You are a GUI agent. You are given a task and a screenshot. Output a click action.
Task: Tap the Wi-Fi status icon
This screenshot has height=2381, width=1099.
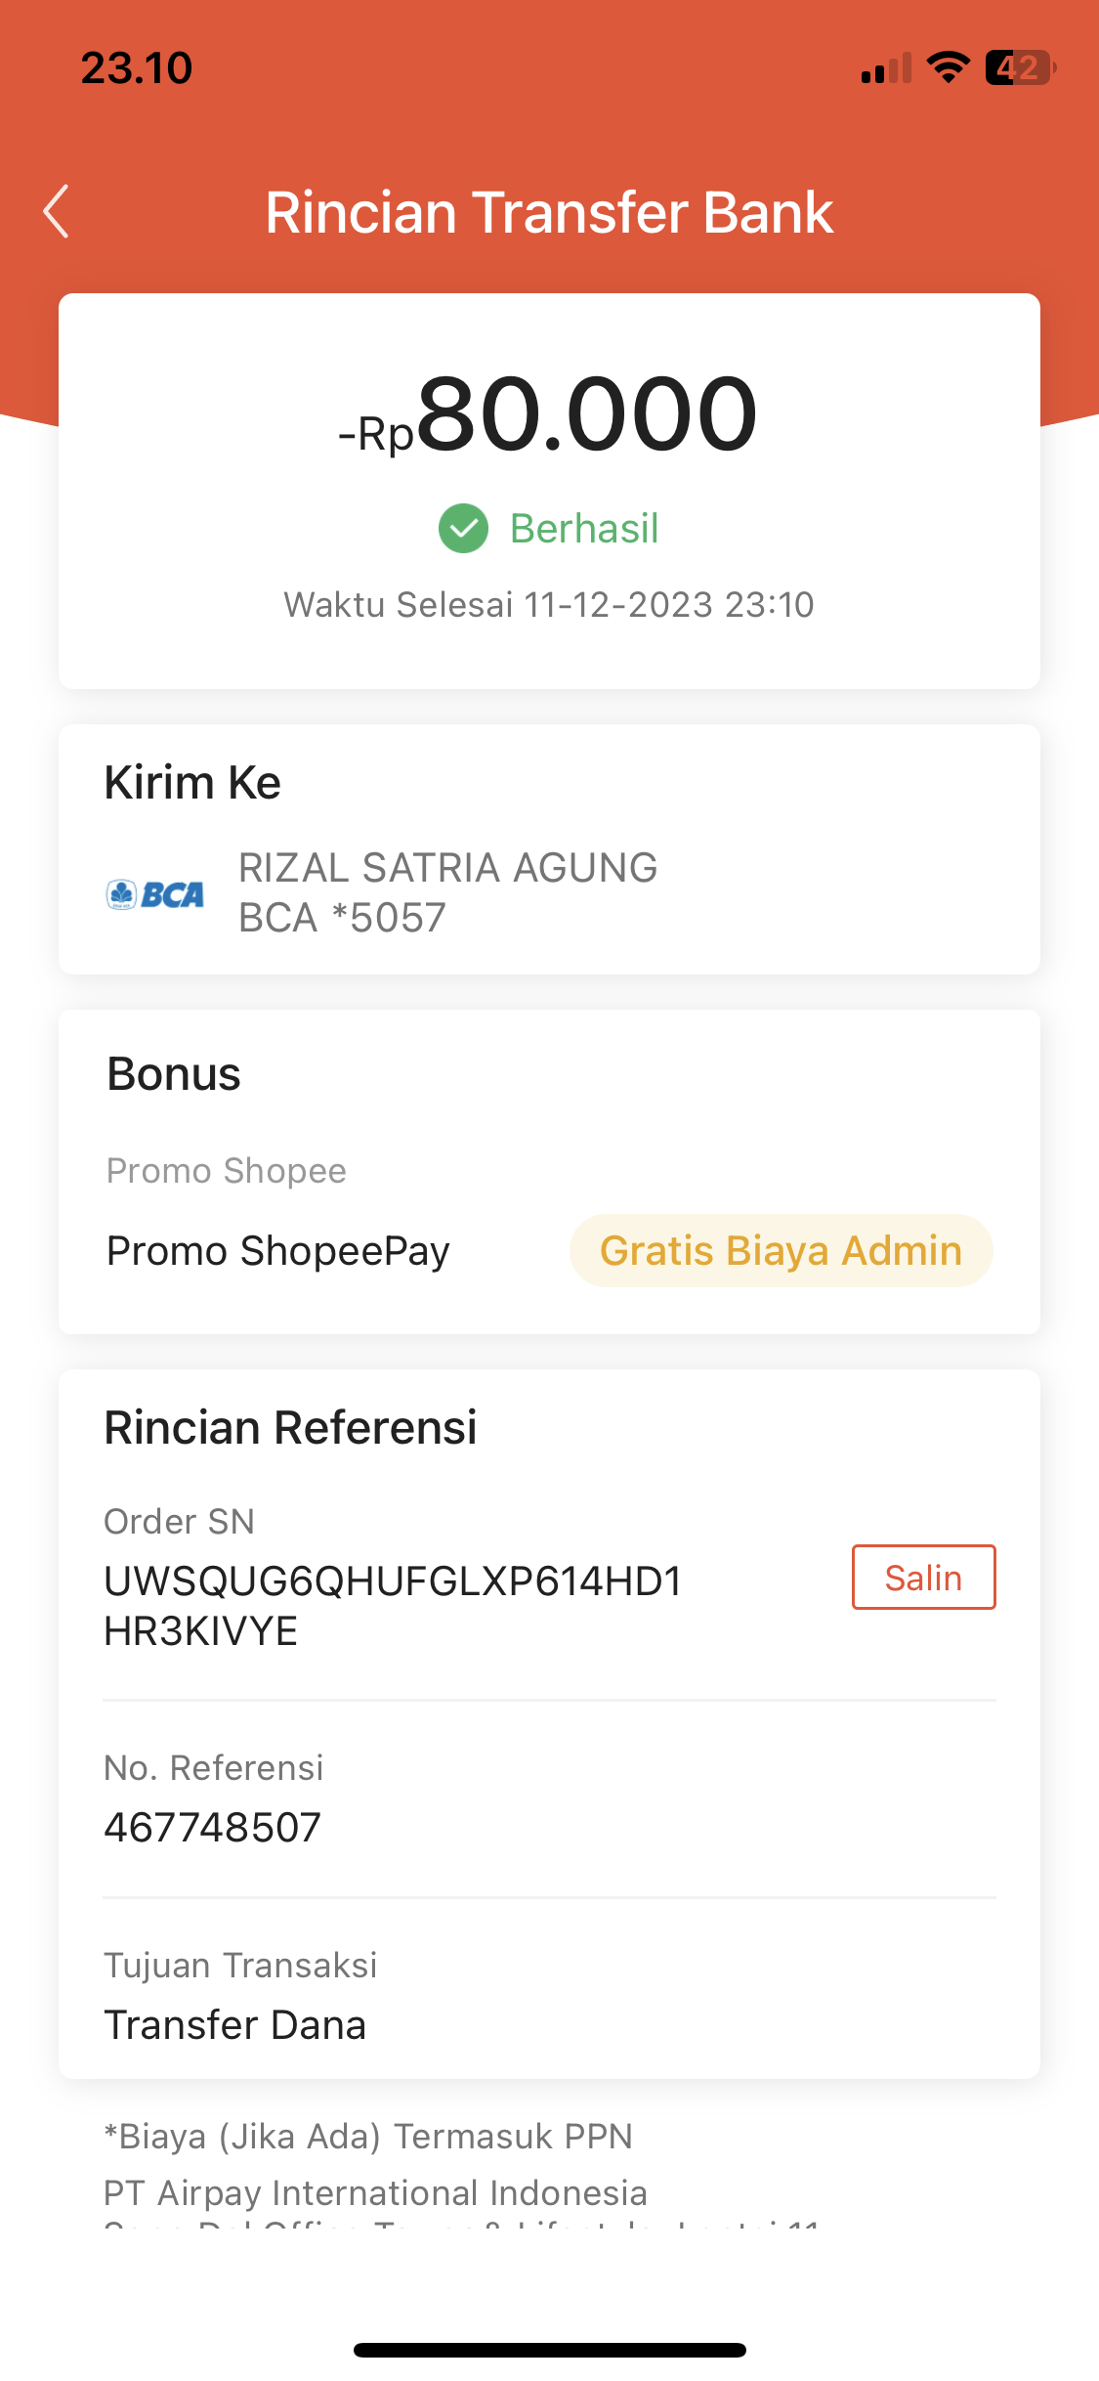(x=948, y=67)
